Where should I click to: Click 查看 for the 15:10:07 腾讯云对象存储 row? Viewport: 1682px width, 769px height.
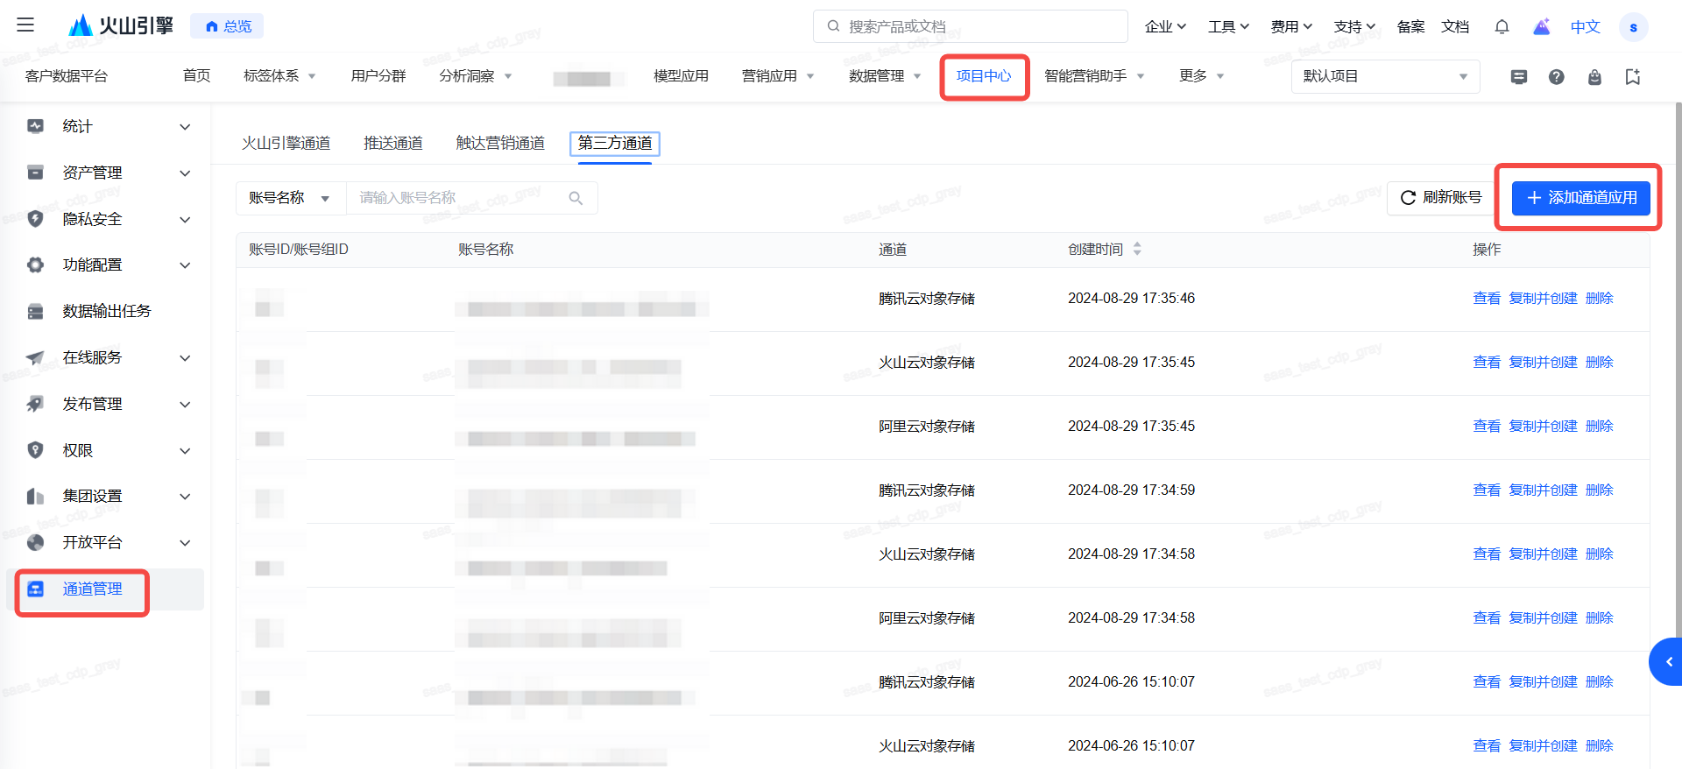(1487, 682)
